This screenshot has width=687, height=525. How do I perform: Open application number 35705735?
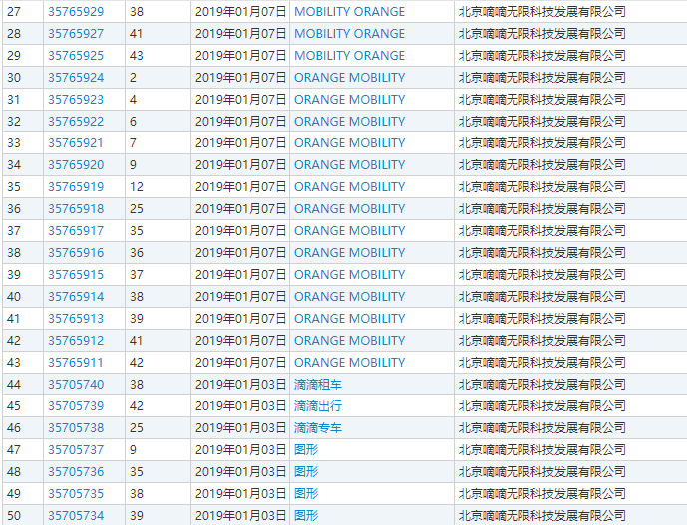(76, 493)
